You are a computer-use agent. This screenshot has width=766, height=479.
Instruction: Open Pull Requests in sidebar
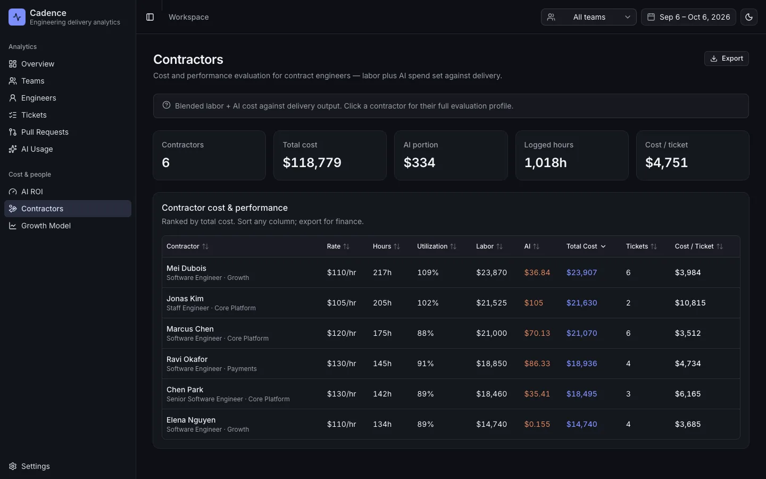[68, 132]
